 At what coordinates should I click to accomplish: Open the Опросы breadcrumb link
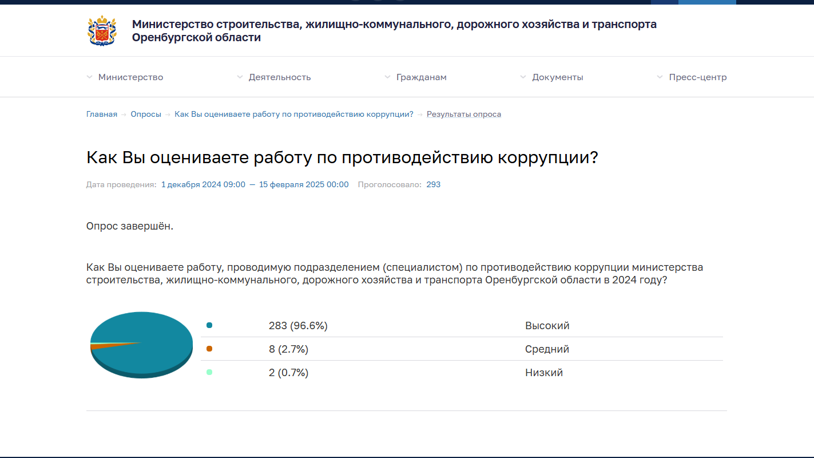click(x=146, y=114)
